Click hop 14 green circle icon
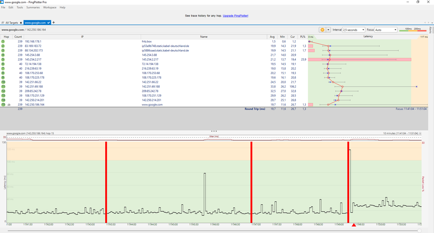Screen dimensions: 434x233 (x=3, y=100)
